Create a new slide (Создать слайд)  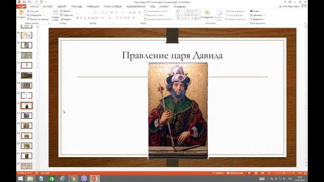point(55,15)
